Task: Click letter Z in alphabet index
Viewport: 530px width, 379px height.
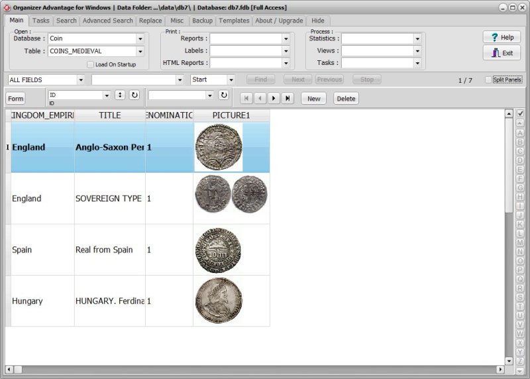Action: (520, 361)
